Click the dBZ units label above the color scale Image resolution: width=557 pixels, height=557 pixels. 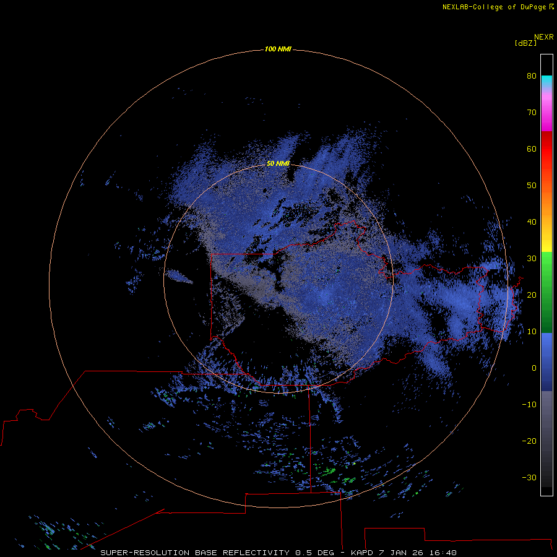(x=525, y=43)
